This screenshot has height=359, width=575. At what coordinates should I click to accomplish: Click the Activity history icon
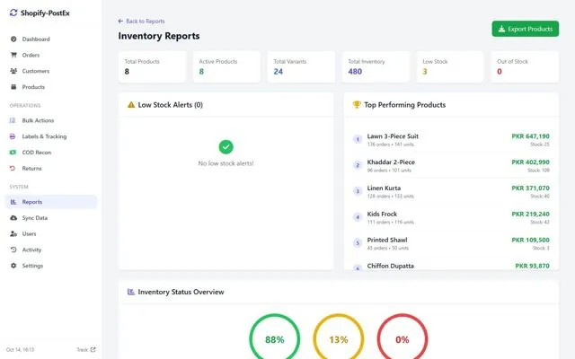tap(13, 250)
